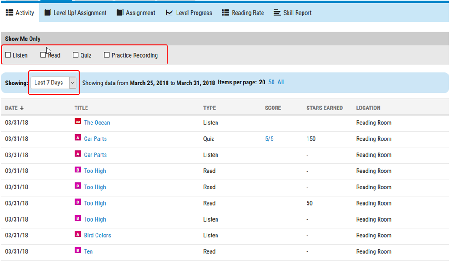Click the Date column sort arrow

[x=22, y=108]
